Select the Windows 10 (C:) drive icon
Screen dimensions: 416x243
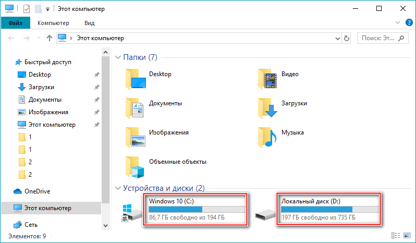click(x=132, y=212)
